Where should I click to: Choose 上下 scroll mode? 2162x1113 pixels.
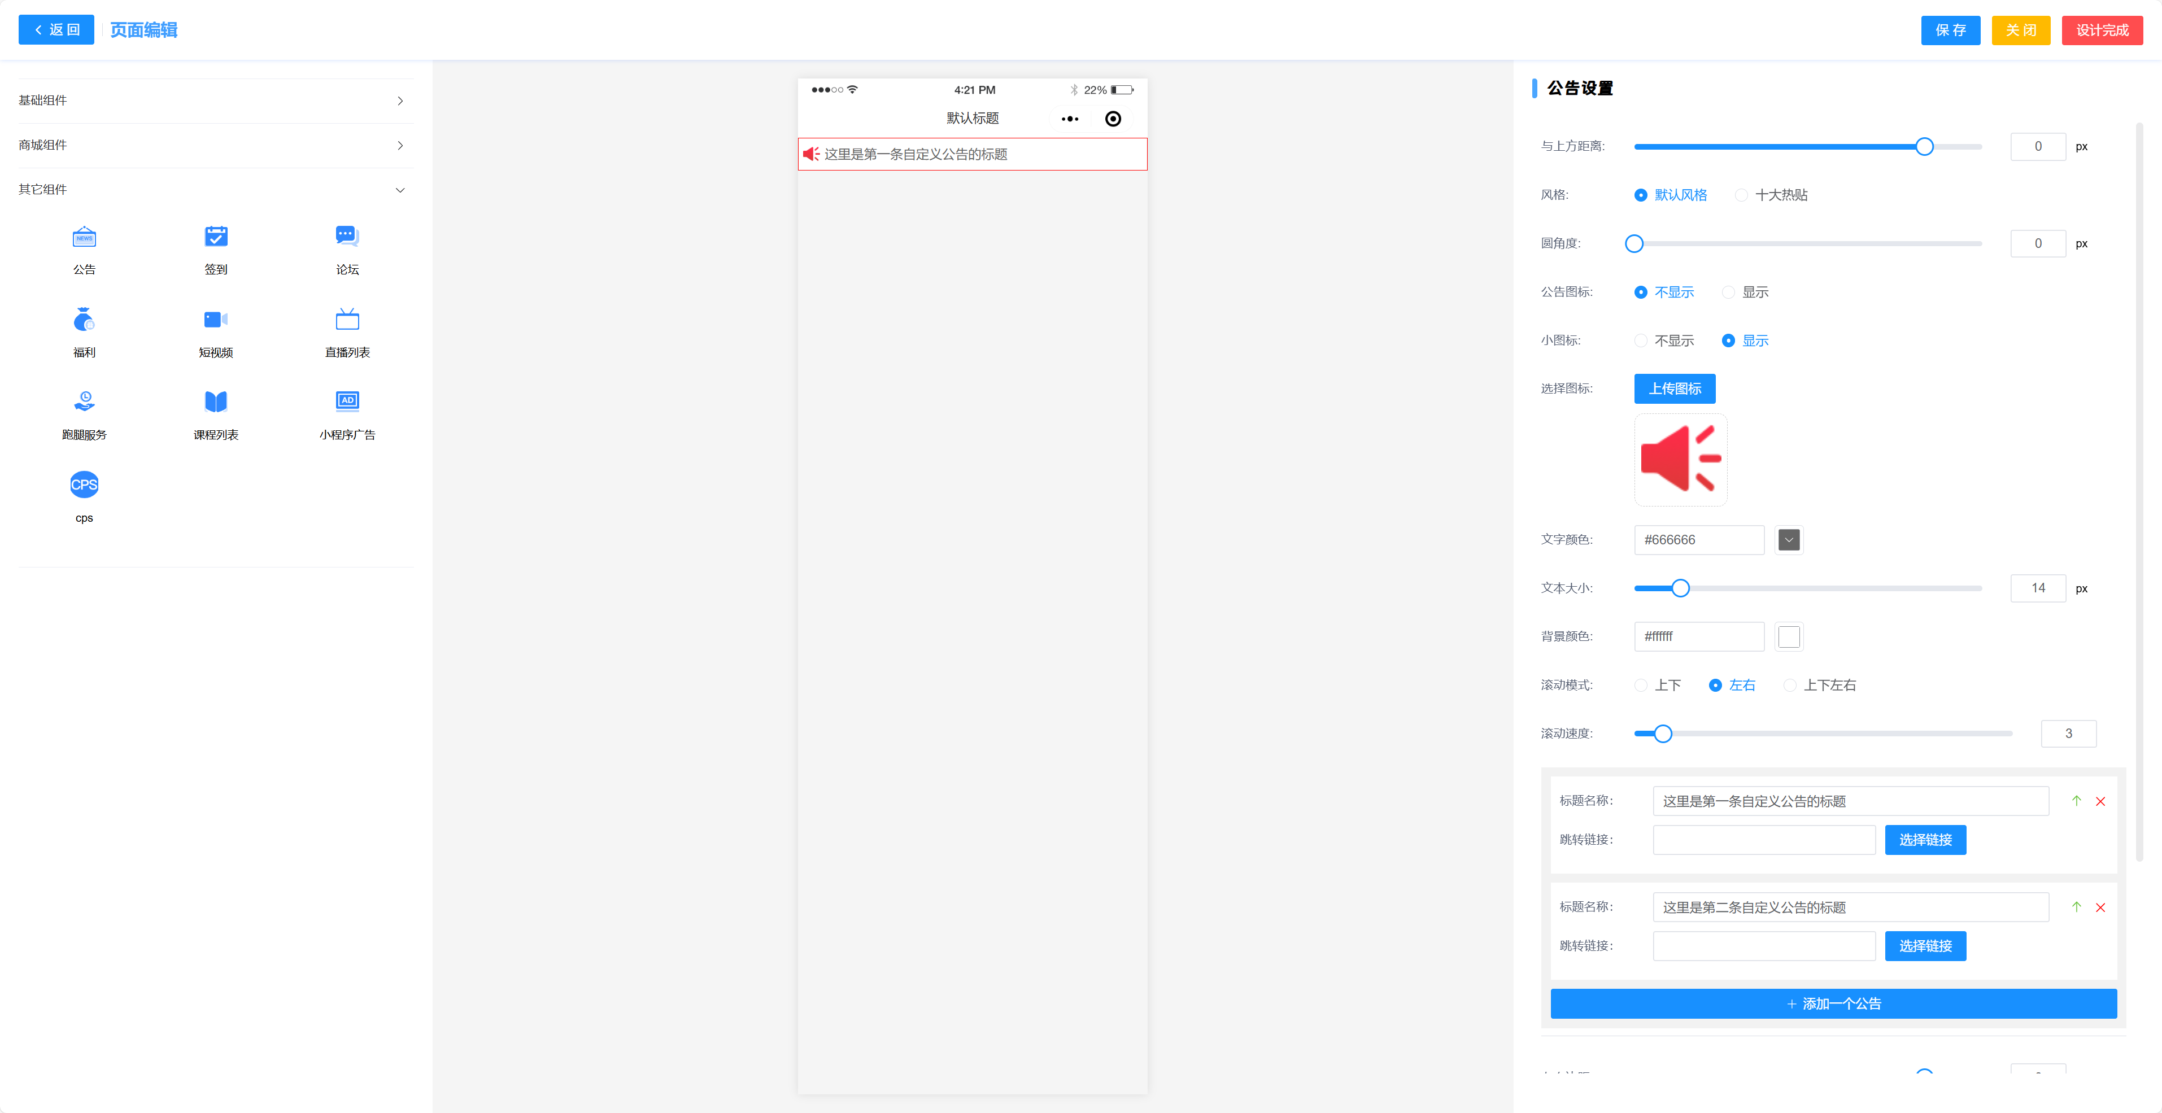pyautogui.click(x=1641, y=685)
